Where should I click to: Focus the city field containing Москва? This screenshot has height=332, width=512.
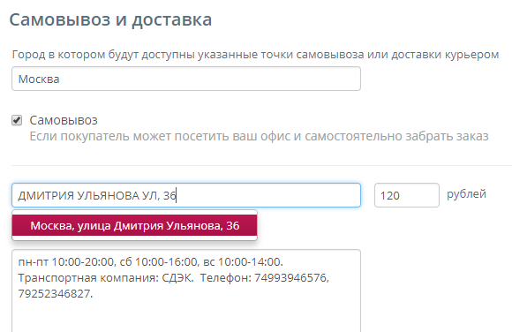pyautogui.click(x=186, y=79)
